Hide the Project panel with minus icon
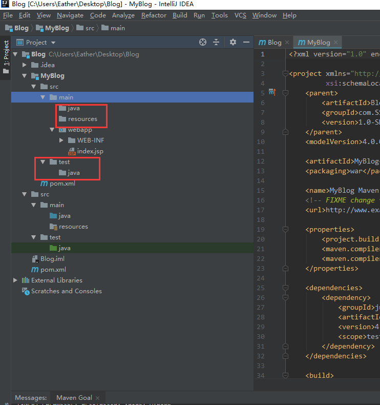The width and height of the screenshot is (380, 405). (x=246, y=42)
